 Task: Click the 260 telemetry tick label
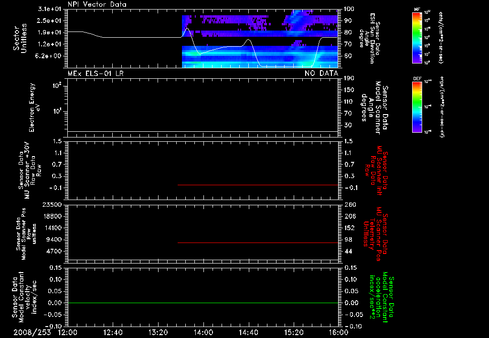click(x=349, y=205)
